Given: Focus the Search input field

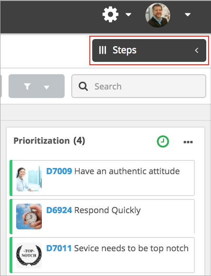Looking at the screenshot, I should point(139,86).
